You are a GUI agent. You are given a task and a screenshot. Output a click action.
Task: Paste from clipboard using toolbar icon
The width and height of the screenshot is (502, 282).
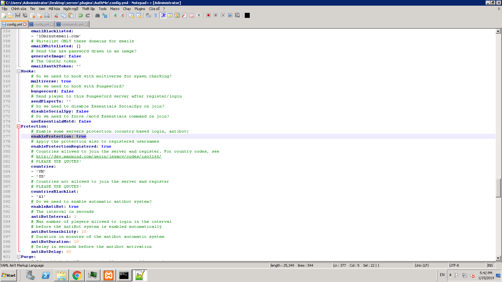click(71, 15)
